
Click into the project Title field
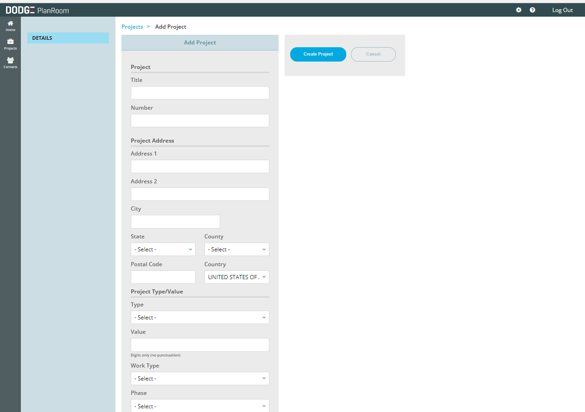(200, 93)
